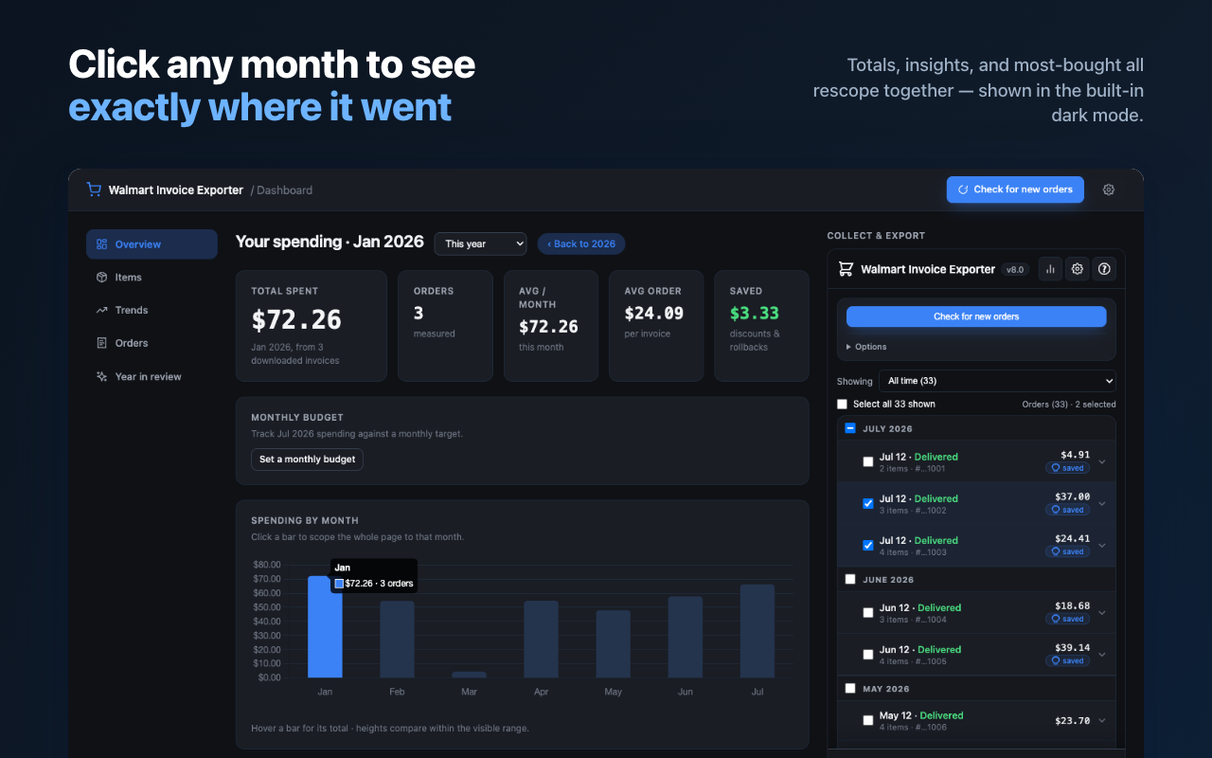Click the Orders document icon in sidebar

pos(102,343)
